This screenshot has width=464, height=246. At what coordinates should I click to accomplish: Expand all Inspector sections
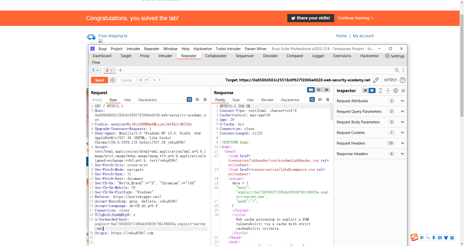point(381,91)
